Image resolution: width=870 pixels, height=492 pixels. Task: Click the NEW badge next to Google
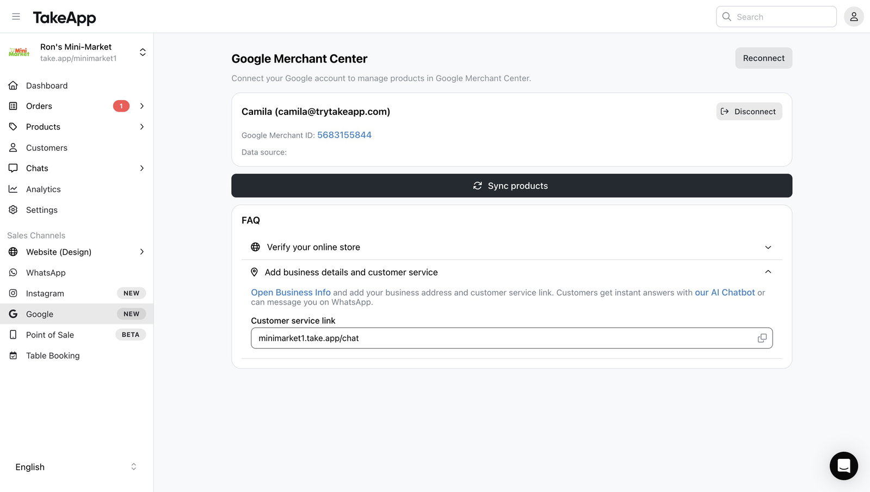(131, 313)
